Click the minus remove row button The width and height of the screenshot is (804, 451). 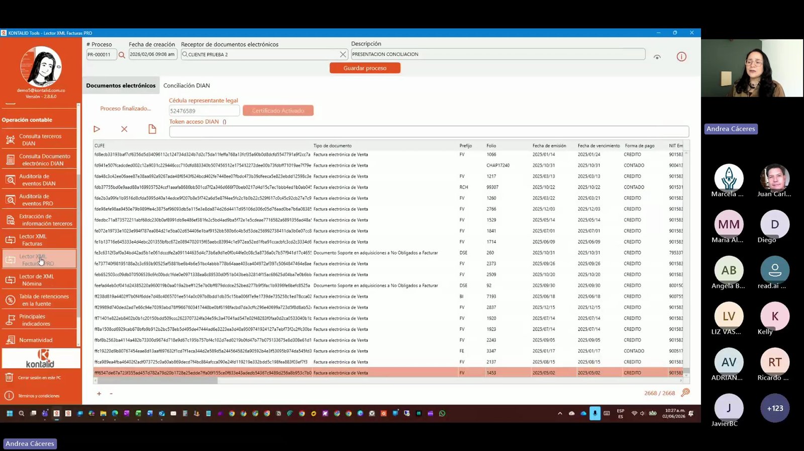point(111,394)
